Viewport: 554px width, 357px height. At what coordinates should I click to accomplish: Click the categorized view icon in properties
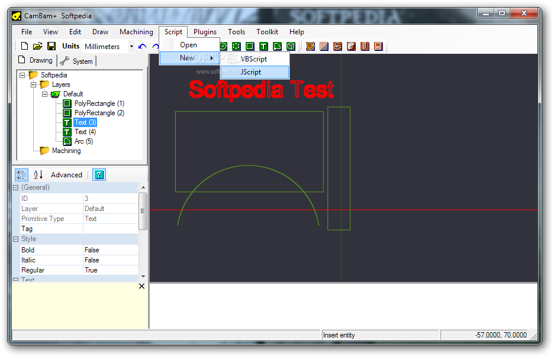[21, 174]
